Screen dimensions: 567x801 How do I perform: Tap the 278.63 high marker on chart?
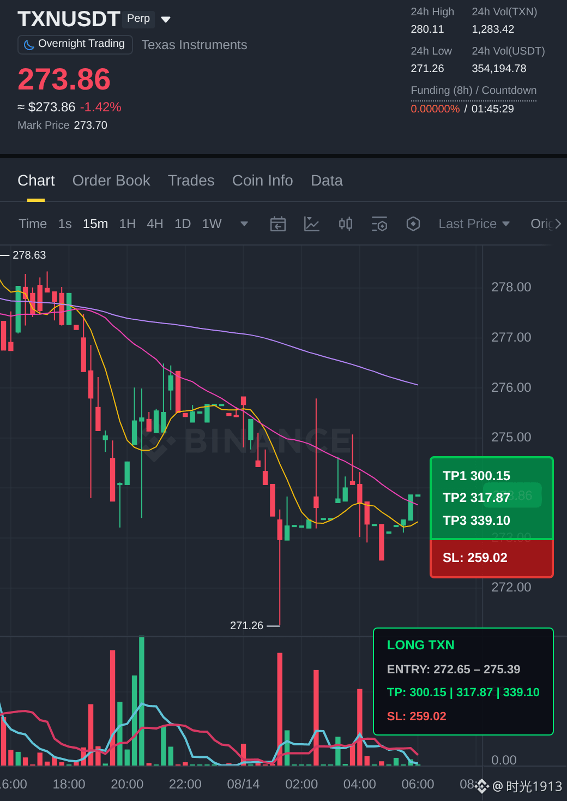click(29, 255)
